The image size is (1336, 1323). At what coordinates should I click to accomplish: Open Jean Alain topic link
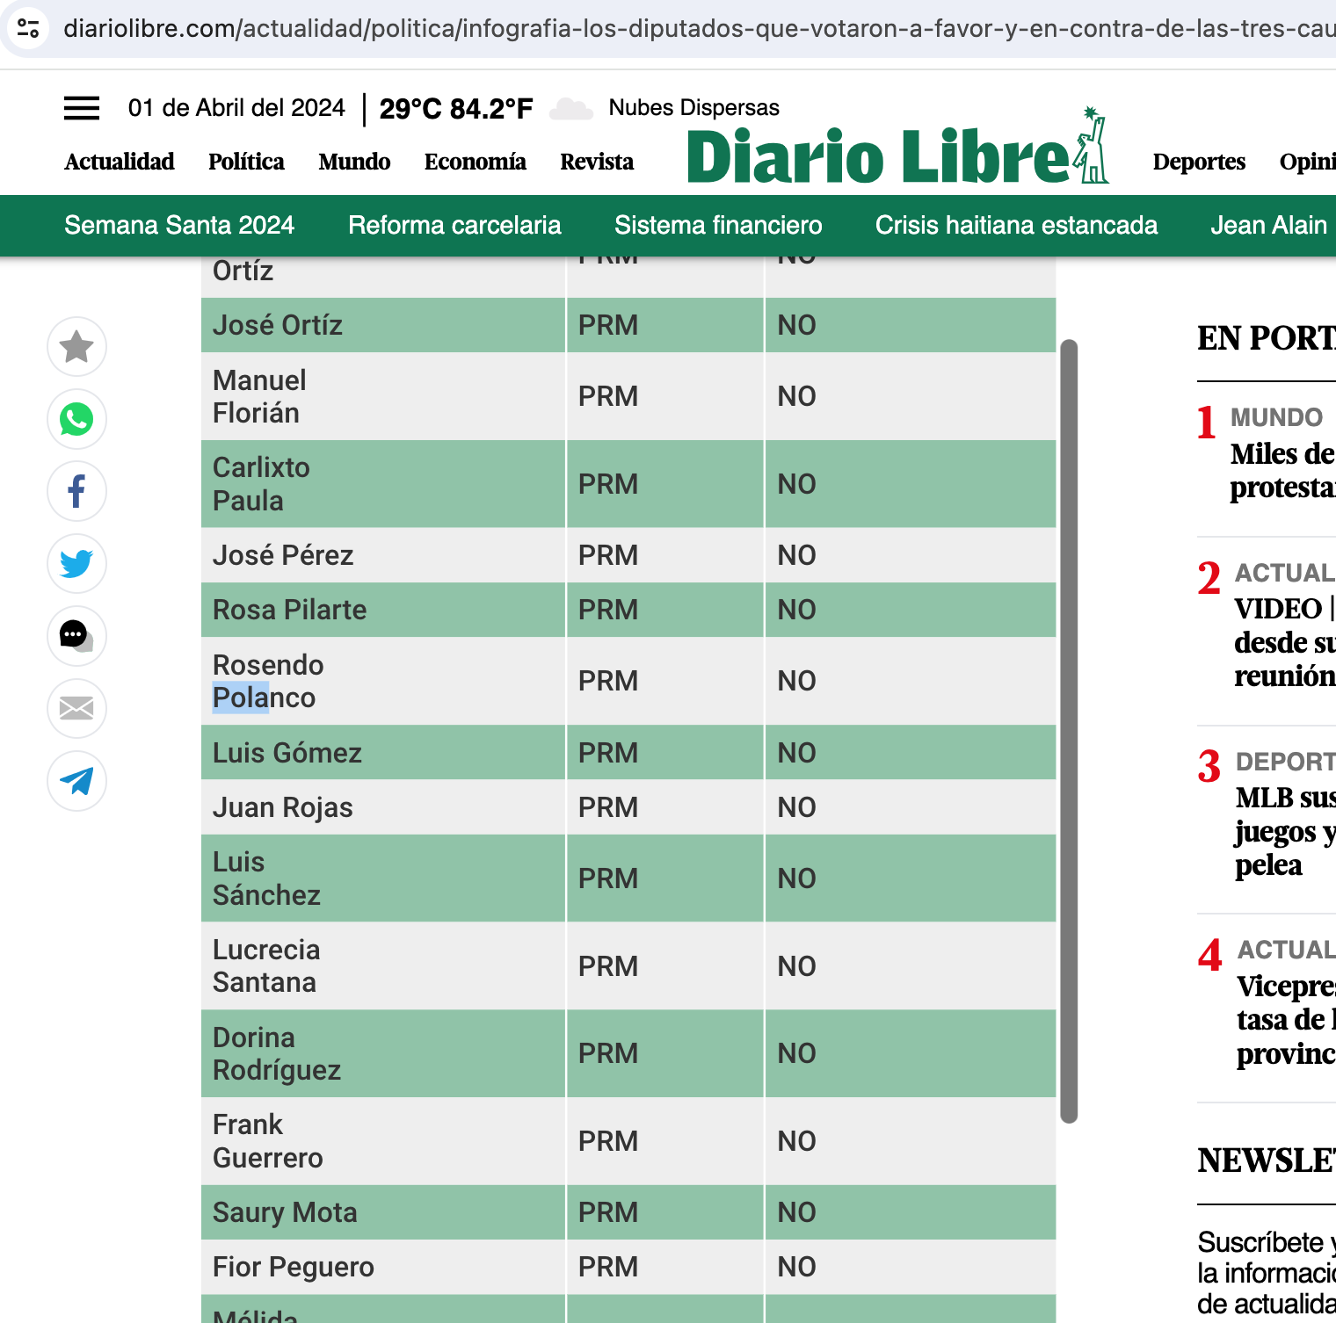(1268, 225)
